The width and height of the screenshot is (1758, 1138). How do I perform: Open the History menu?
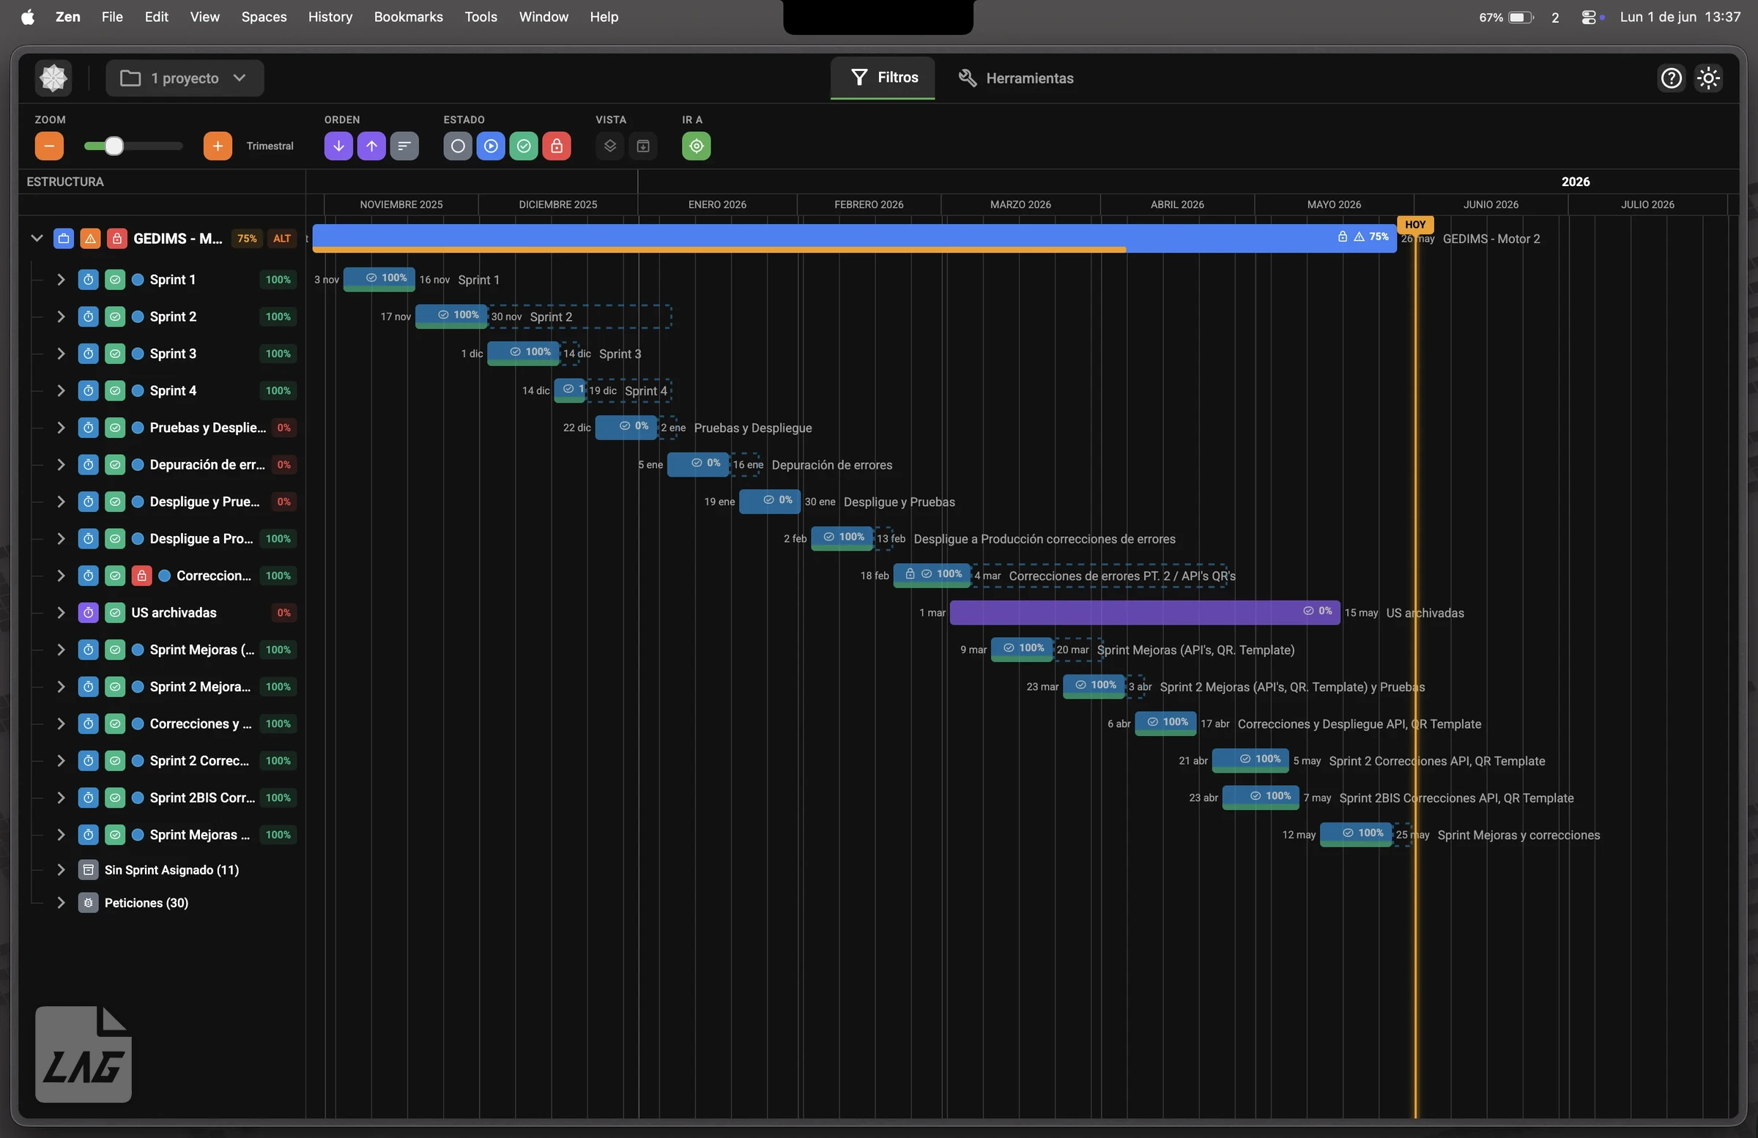point(330,17)
